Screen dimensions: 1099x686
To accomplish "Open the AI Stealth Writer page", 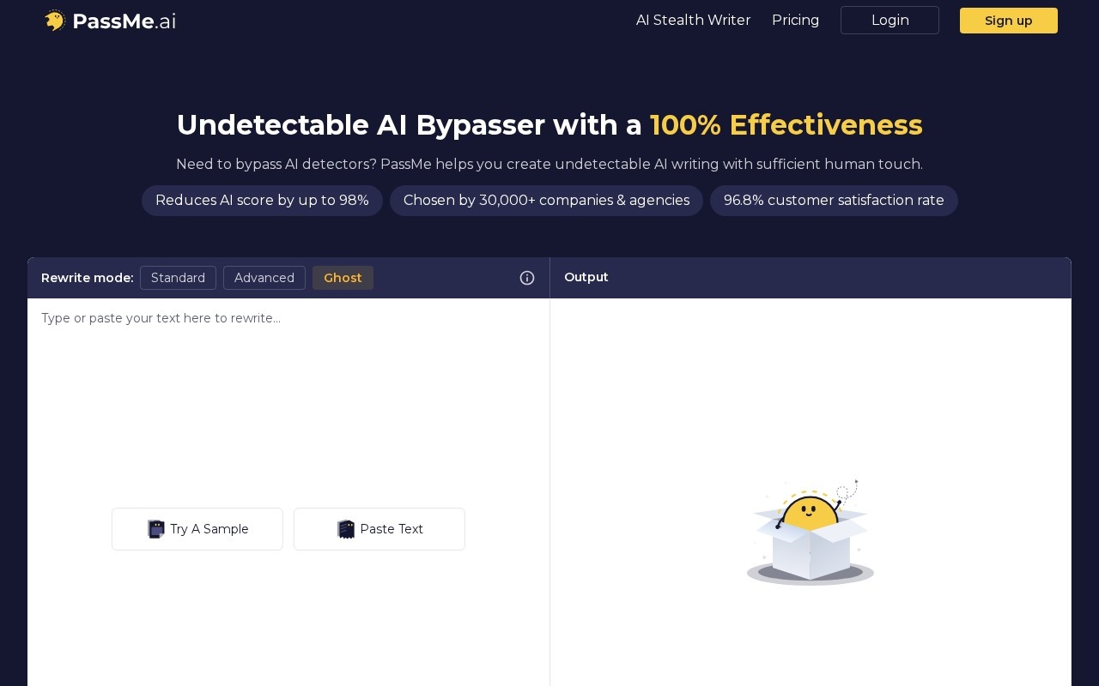I will coord(694,20).
